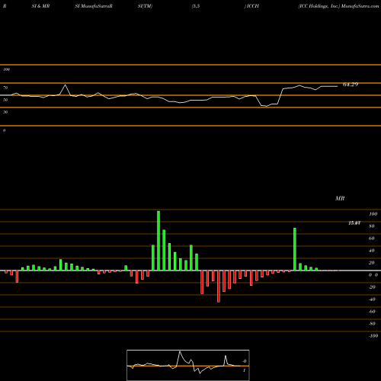The image size is (381, 381).
Task: Open the mini overview chart thumbnail at bottom
Action: click(188, 365)
